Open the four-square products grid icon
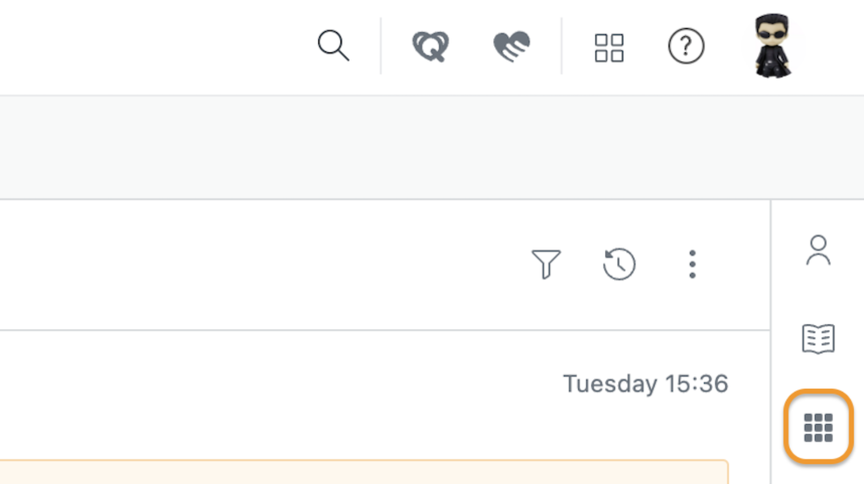The width and height of the screenshot is (864, 484). pyautogui.click(x=609, y=47)
